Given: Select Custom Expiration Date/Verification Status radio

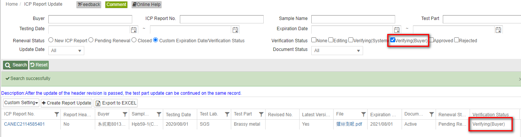Looking at the screenshot, I should 156,40.
